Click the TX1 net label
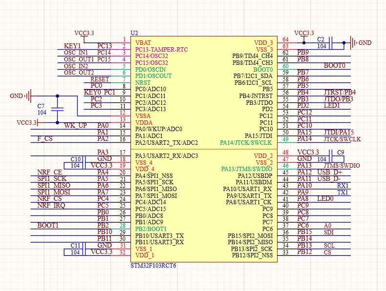Viewport: 386px width, 291px height. click(x=343, y=192)
